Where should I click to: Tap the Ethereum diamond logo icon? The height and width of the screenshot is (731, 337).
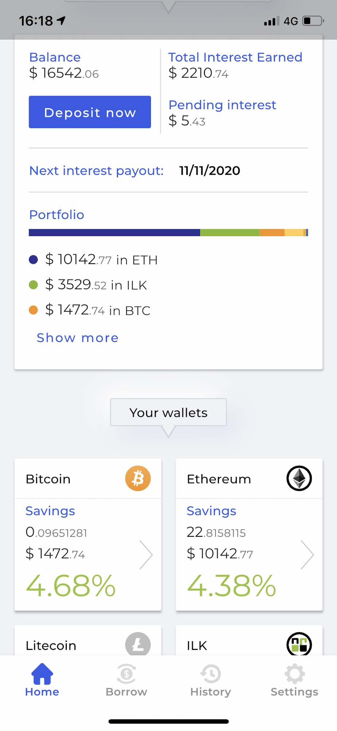[299, 478]
